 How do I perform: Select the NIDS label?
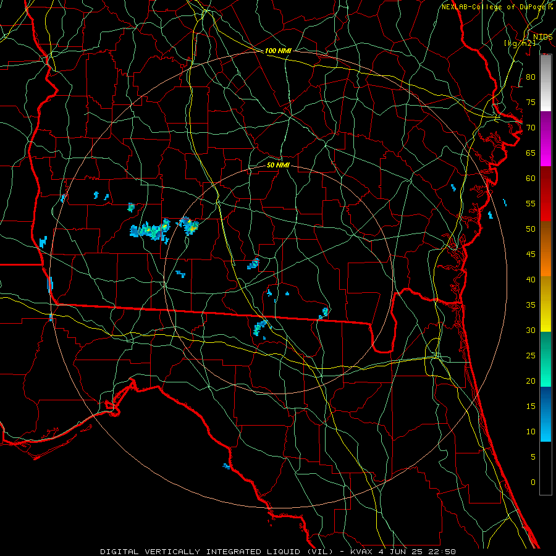click(x=542, y=36)
